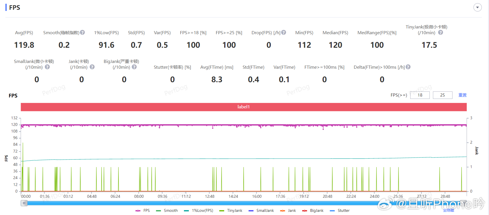The image size is (489, 215).
Task: Click the FPS>=25 [%] label
Action: (x=229, y=33)
